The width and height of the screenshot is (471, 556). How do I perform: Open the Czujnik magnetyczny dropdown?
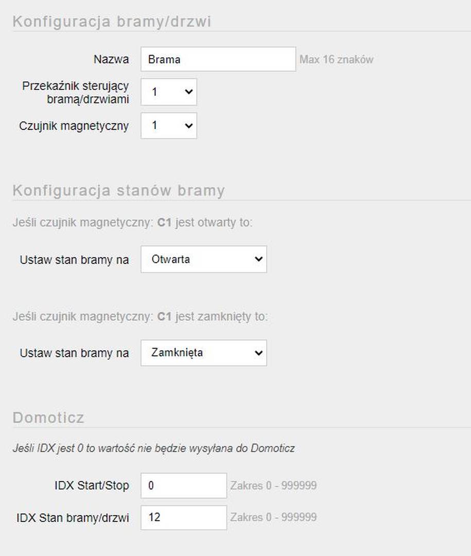pyautogui.click(x=169, y=126)
